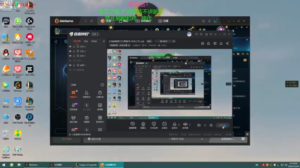300x168 pixels.
Task: Refresh the WeGame page
Action: point(91,21)
